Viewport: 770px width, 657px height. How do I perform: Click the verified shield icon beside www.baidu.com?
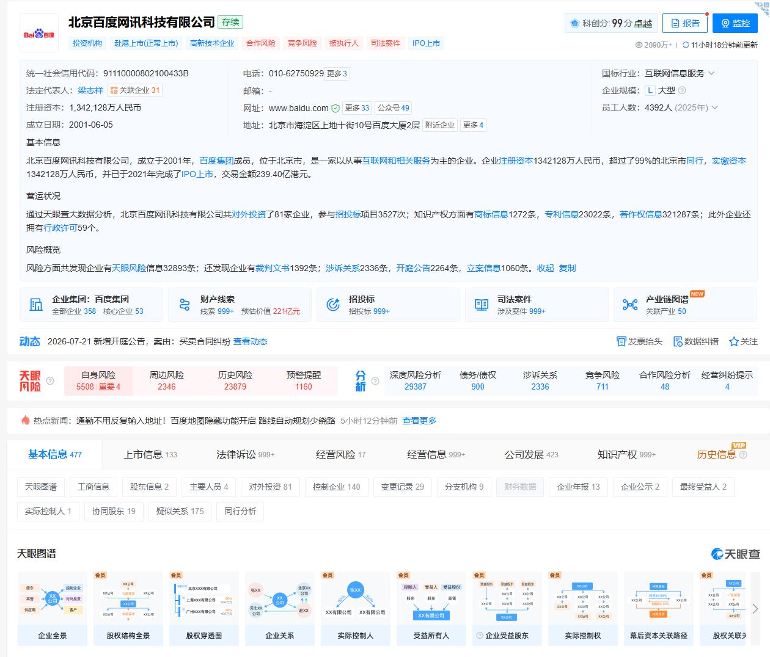tap(335, 108)
